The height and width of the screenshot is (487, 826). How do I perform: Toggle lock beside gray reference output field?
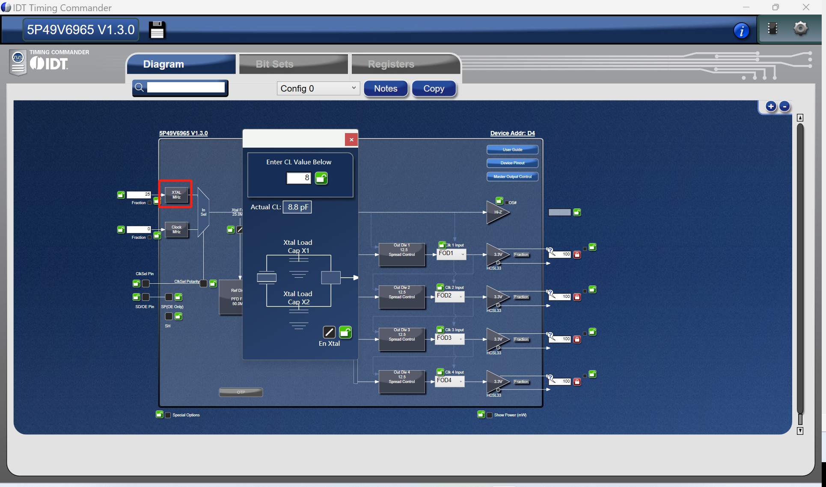coord(577,212)
